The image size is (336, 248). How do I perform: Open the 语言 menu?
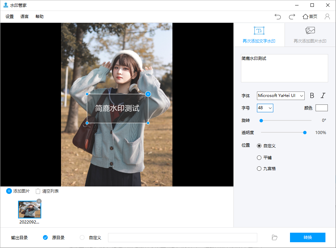(x=25, y=16)
